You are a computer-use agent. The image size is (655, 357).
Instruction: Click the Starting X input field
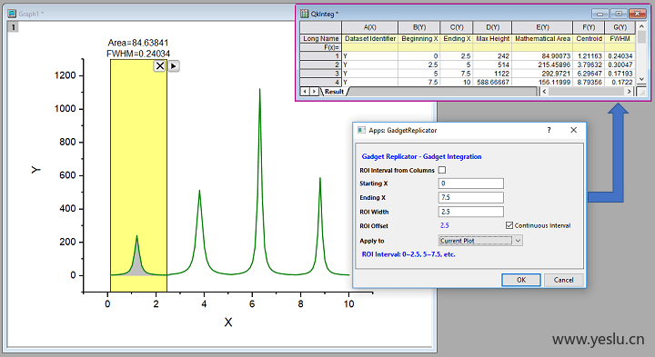471,183
